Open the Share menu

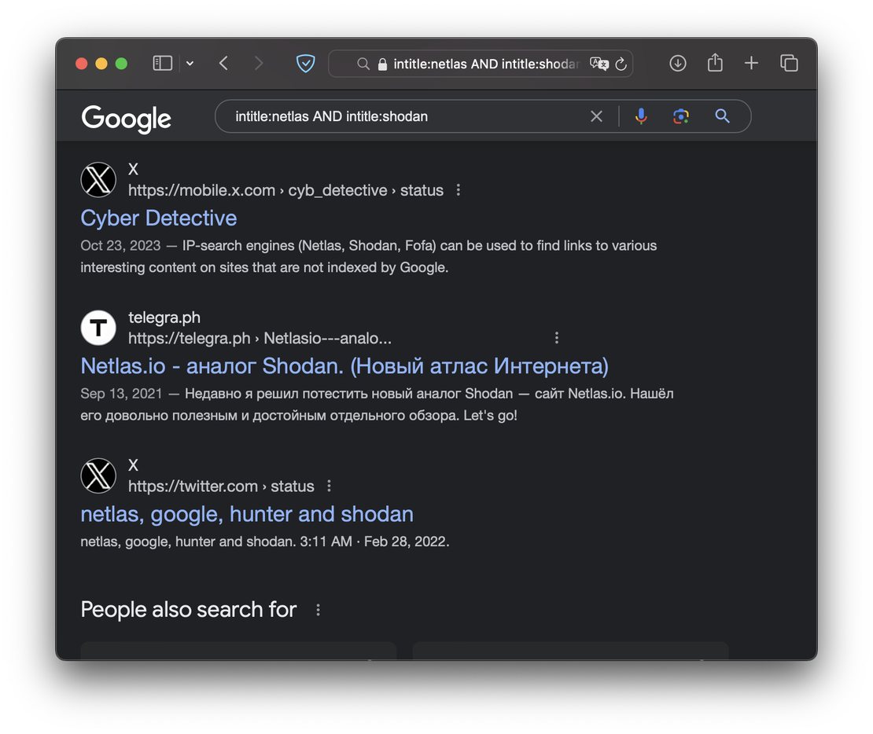click(715, 63)
